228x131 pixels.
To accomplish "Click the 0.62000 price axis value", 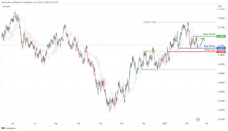I will coord(221,110).
